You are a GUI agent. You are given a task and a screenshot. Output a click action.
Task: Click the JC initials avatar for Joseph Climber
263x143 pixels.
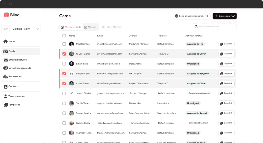tap(72, 93)
